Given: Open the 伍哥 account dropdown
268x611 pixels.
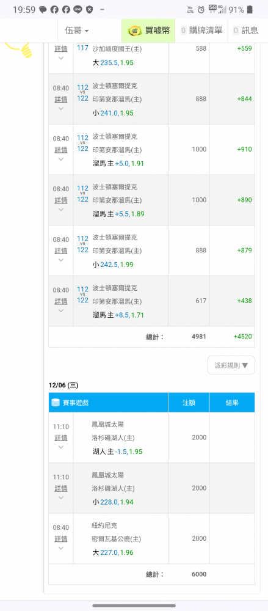Looking at the screenshot, I should (x=77, y=31).
